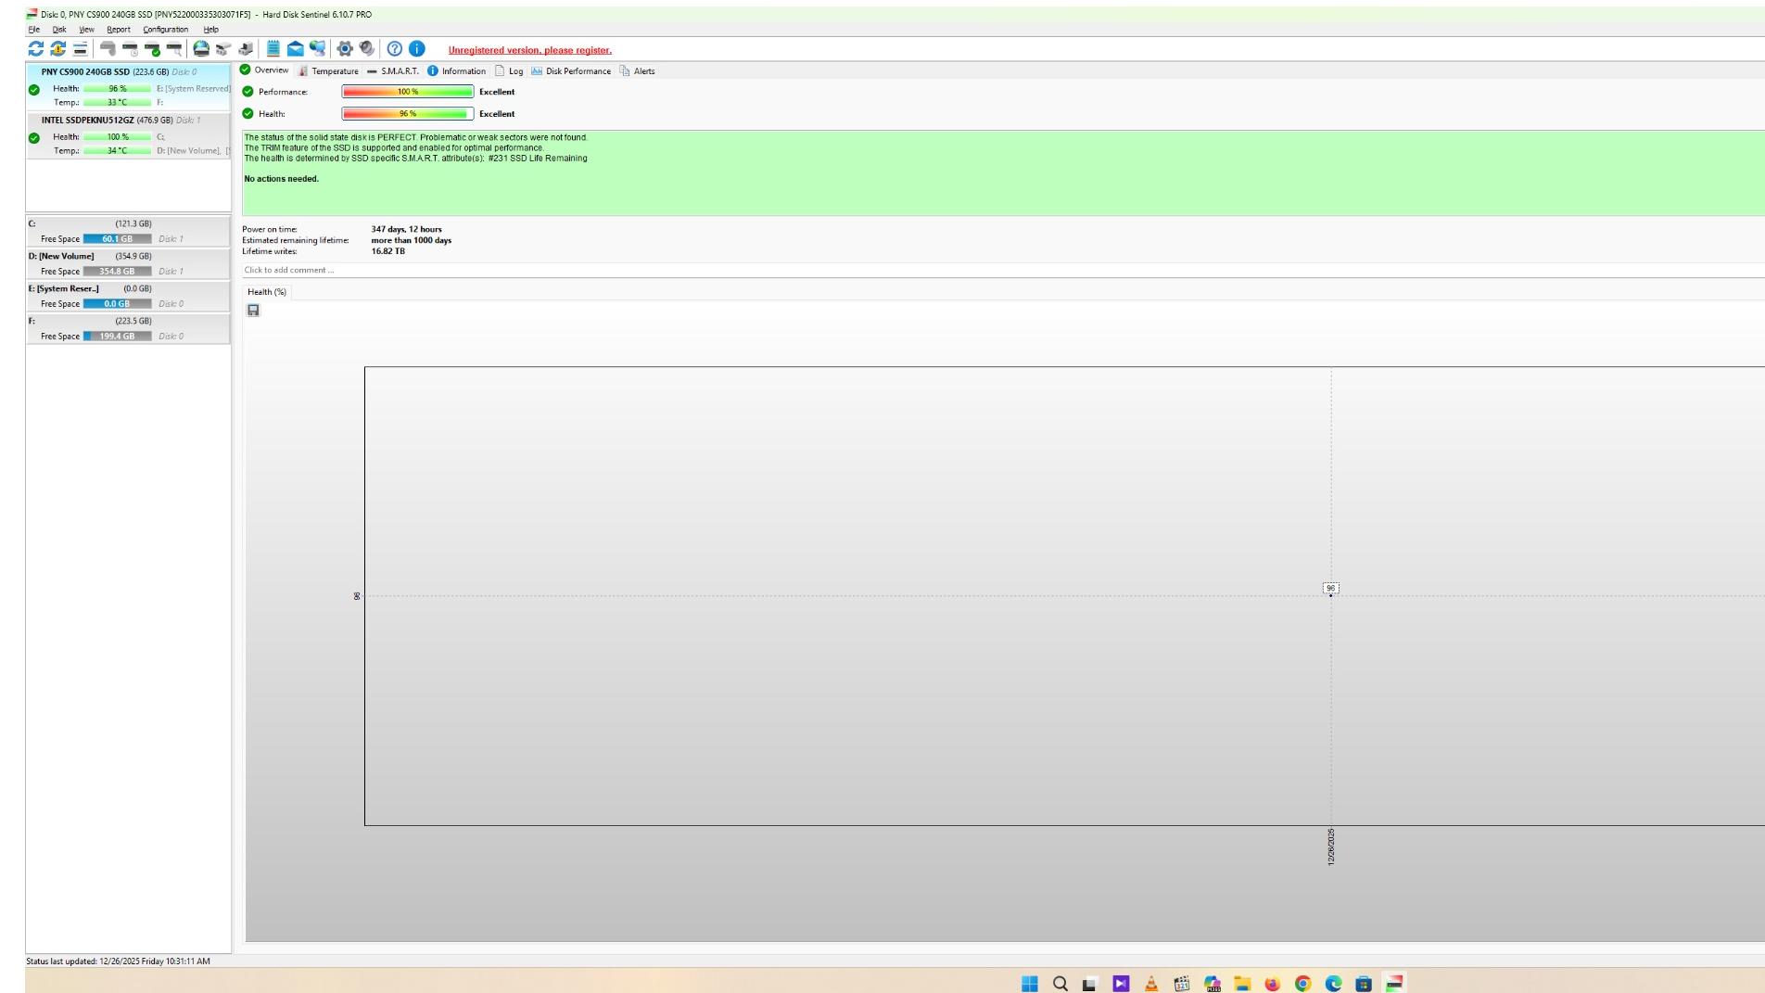Click the save graph floppy disk icon
The height and width of the screenshot is (993, 1765).
253,311
